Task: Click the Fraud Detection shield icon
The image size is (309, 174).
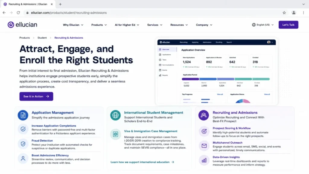Action: pyautogui.click(x=23, y=144)
